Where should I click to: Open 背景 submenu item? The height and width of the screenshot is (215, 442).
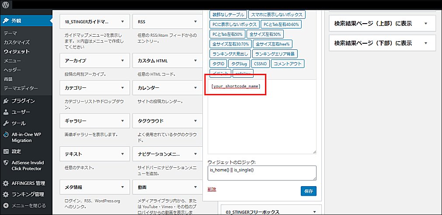pos(8,79)
